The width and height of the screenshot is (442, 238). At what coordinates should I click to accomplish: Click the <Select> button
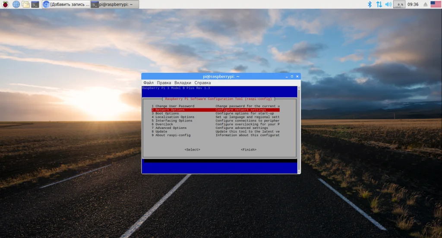coord(192,150)
